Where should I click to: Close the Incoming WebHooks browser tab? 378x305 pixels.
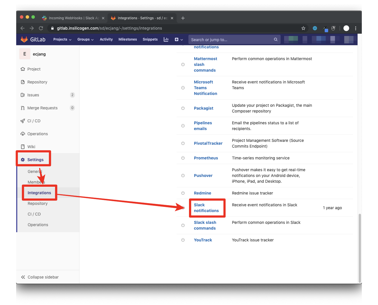pos(103,18)
